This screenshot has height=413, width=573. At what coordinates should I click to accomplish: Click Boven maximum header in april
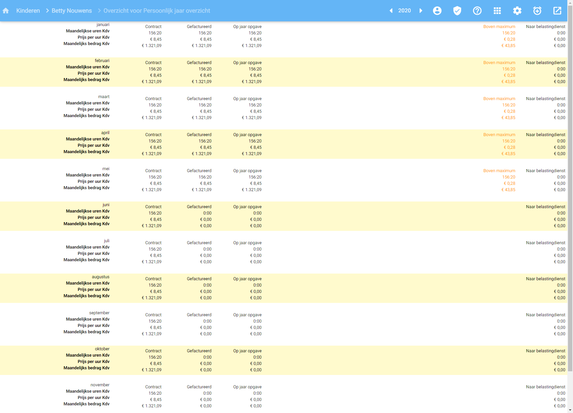click(499, 135)
